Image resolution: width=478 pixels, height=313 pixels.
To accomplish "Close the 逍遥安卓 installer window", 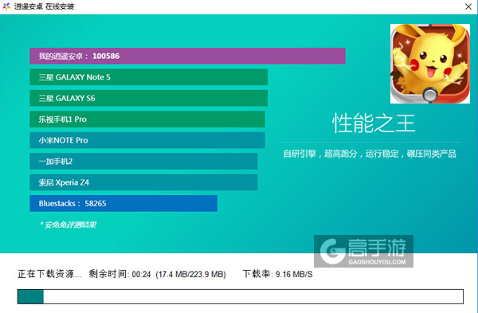I will (468, 6).
